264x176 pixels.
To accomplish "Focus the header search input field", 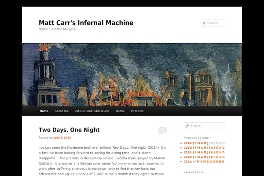I will click(215, 23).
